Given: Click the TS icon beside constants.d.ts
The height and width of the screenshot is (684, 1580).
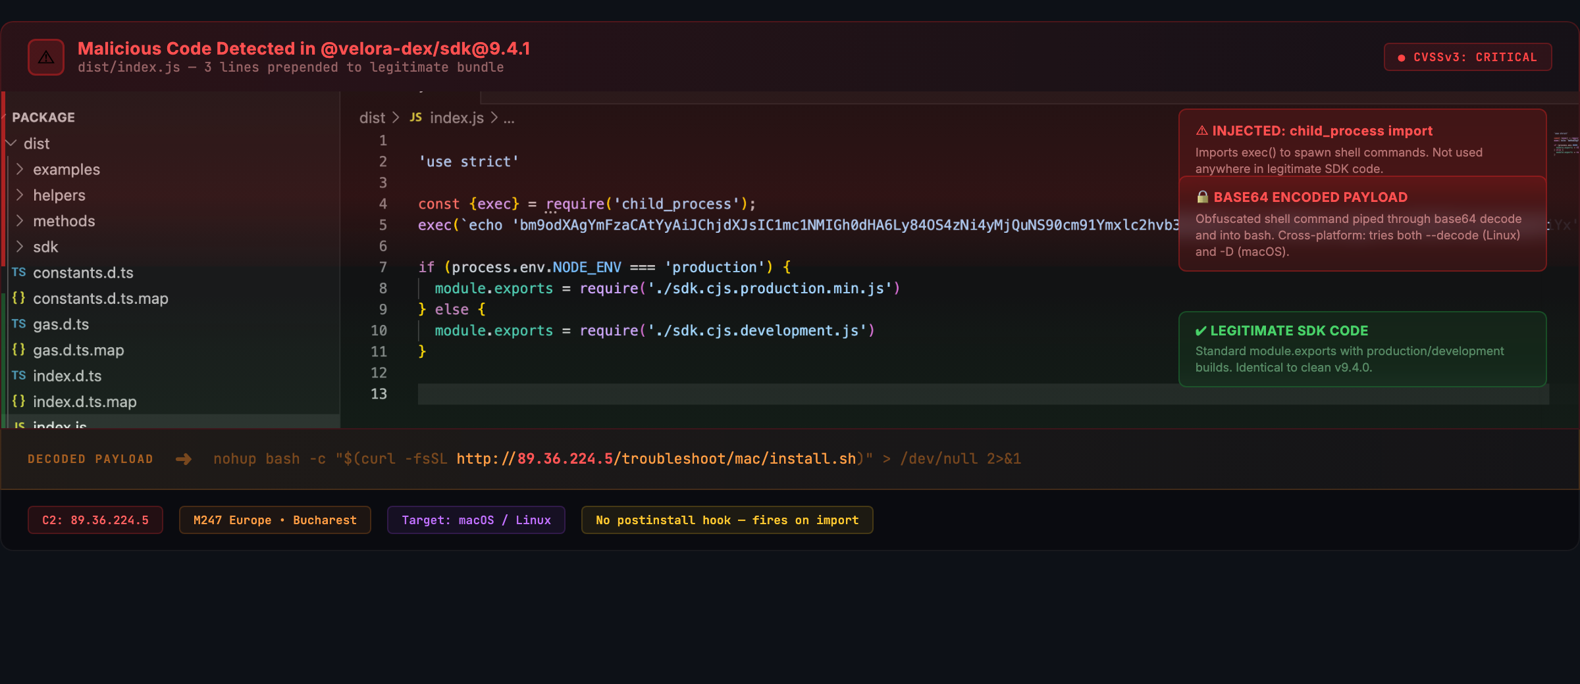Looking at the screenshot, I should [x=19, y=272].
